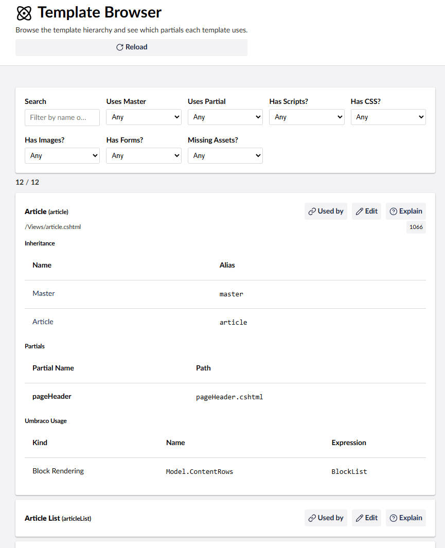The height and width of the screenshot is (548, 445).
Task: Click the Kind column header
Action: (40, 443)
